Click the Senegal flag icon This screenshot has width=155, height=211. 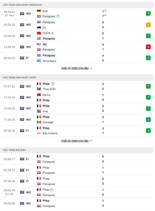(39, 122)
